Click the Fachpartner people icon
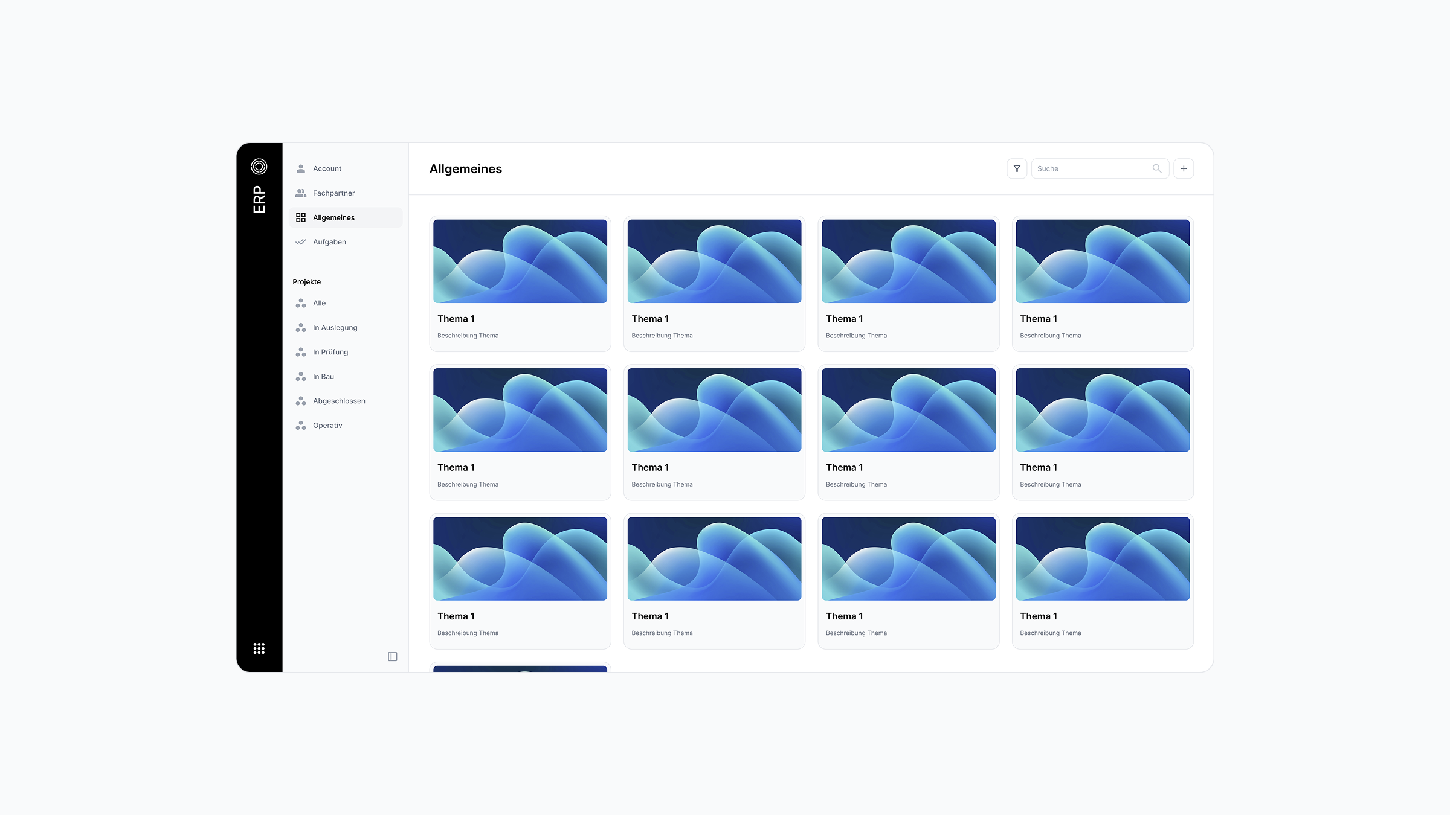The width and height of the screenshot is (1450, 815). (x=301, y=193)
